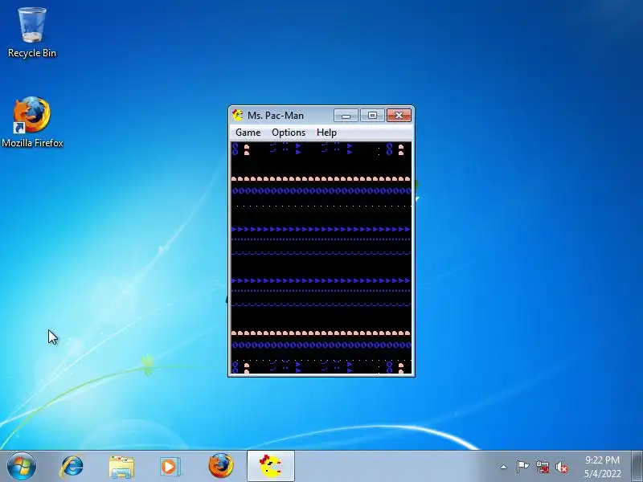Open the Windows Start menu
Image resolution: width=643 pixels, height=482 pixels.
(22, 466)
